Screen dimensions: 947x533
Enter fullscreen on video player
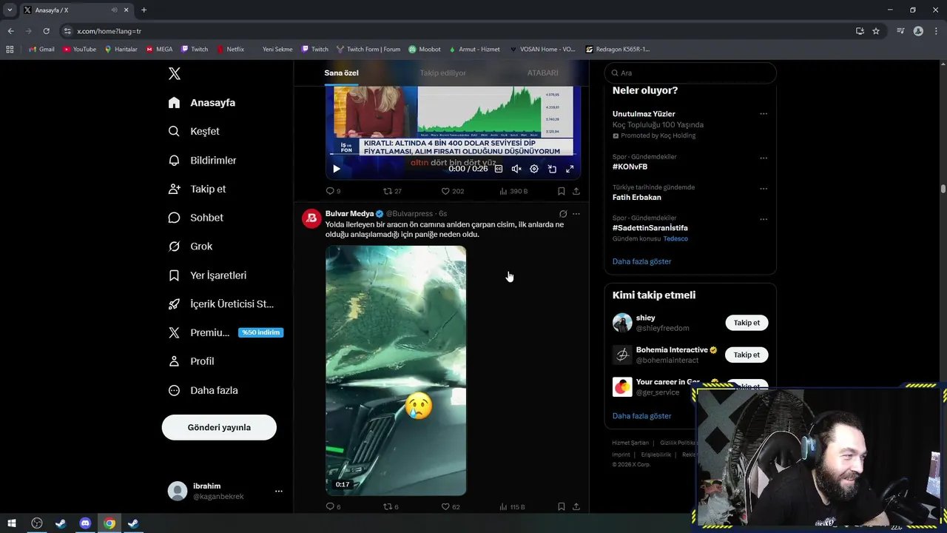click(x=570, y=169)
